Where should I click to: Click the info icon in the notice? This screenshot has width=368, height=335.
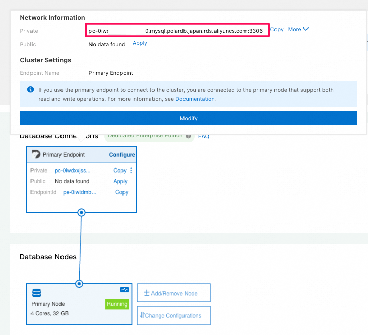(30, 89)
